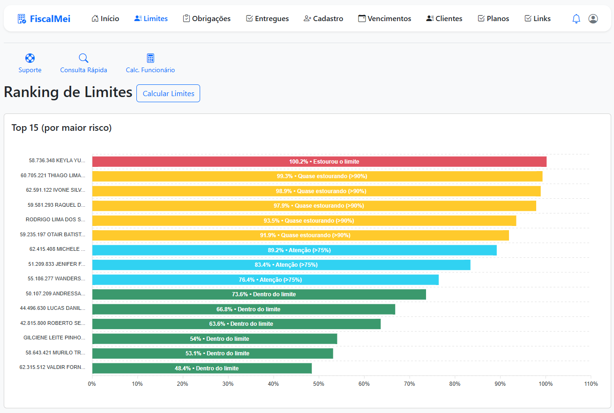The width and height of the screenshot is (614, 413).
Task: Open the Entregues menu item
Action: (267, 19)
